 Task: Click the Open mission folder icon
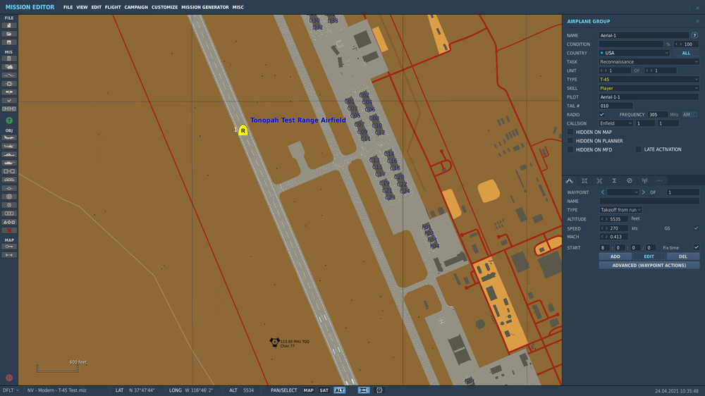9,34
